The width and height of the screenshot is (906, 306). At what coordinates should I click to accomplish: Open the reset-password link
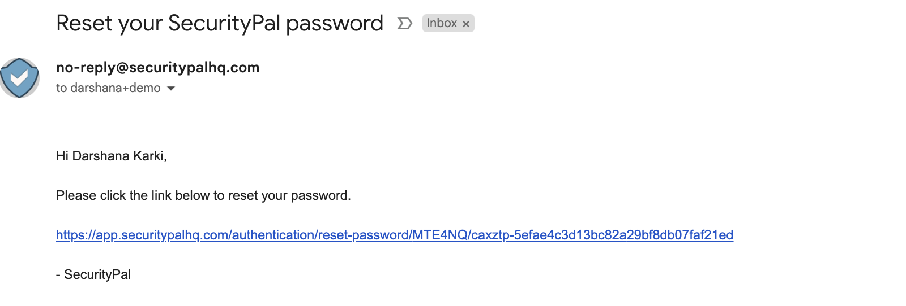click(x=395, y=235)
